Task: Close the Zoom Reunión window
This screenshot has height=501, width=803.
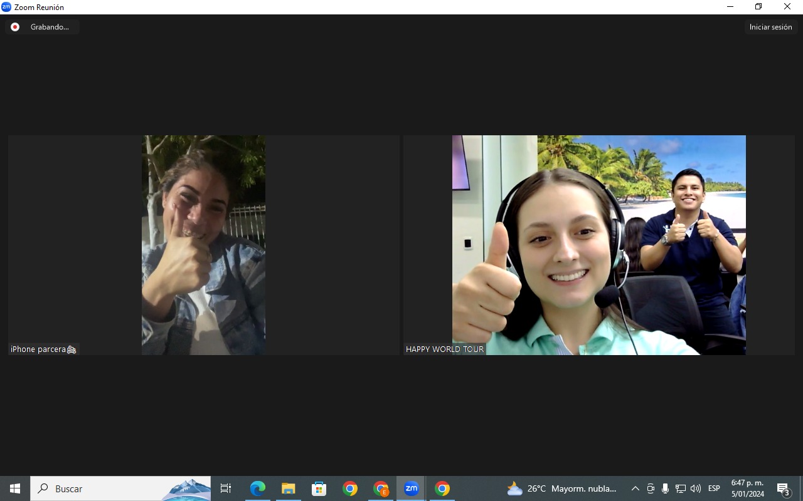Action: tap(787, 7)
